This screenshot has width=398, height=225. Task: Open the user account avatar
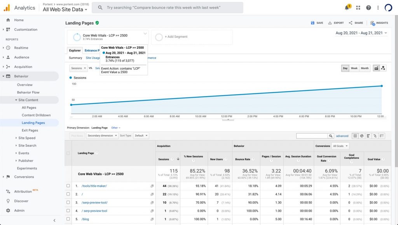(x=388, y=8)
